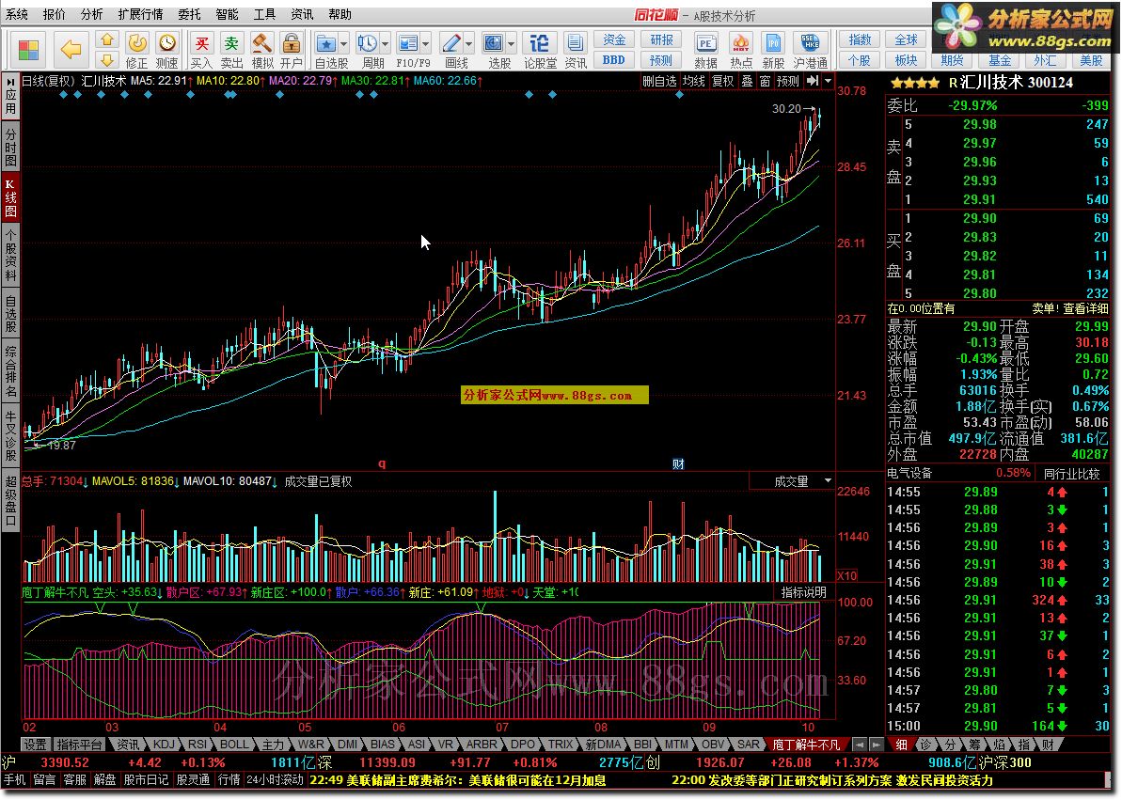Click the 资金 button
The image size is (1122, 800).
[x=614, y=40]
